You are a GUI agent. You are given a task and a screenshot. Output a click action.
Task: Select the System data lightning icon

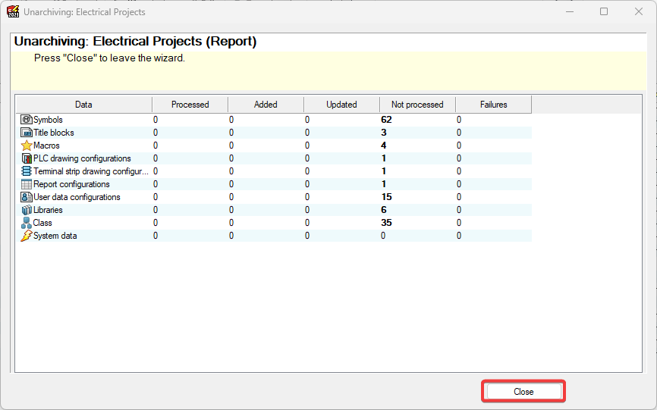pos(27,236)
